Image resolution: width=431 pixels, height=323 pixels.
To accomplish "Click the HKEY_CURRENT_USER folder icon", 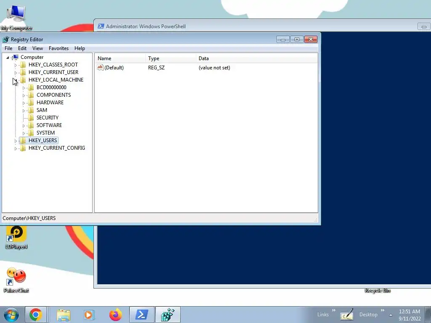I will [x=23, y=72].
